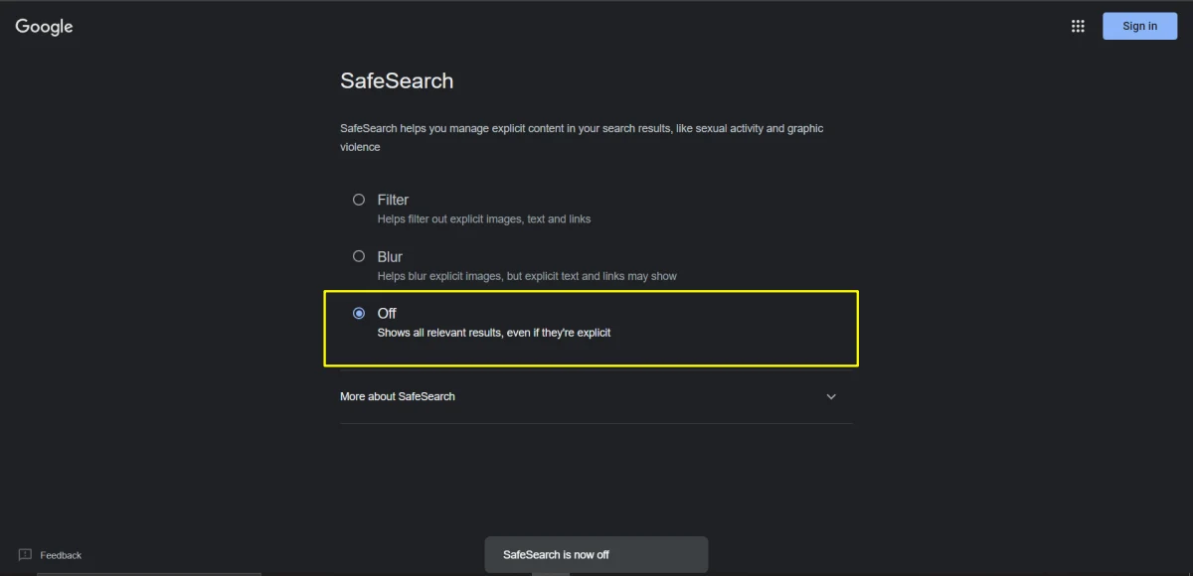
Task: Click the Google logo in the top corner
Action: click(x=43, y=26)
